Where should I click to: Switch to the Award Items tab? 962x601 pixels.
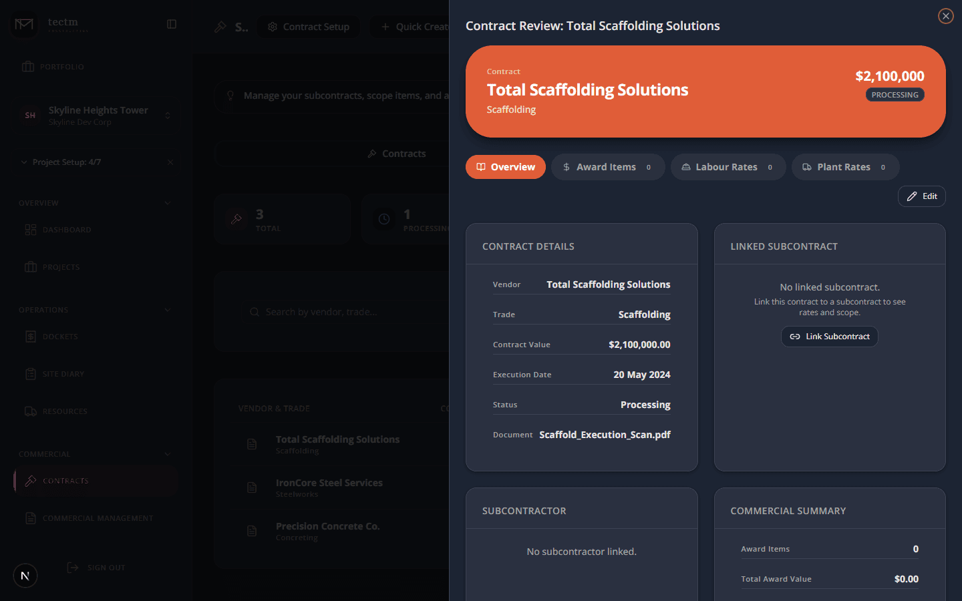point(607,167)
